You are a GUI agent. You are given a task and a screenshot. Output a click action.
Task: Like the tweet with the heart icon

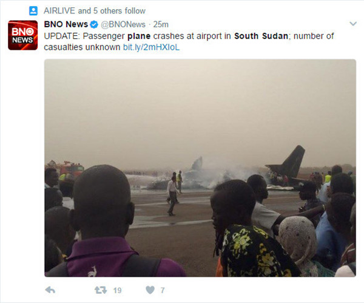point(150,290)
